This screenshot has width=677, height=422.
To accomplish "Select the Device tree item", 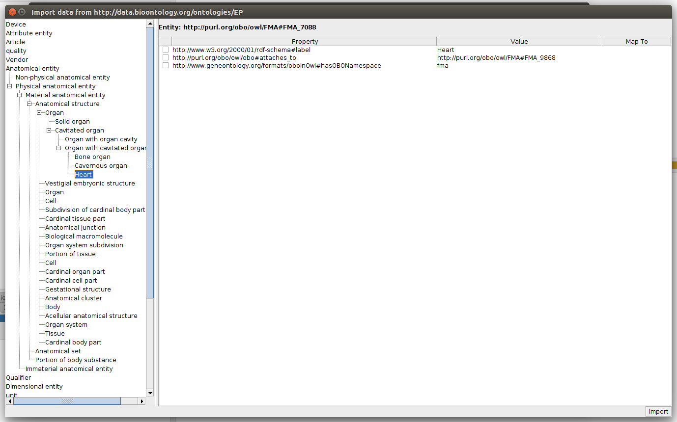I will click(x=16, y=24).
